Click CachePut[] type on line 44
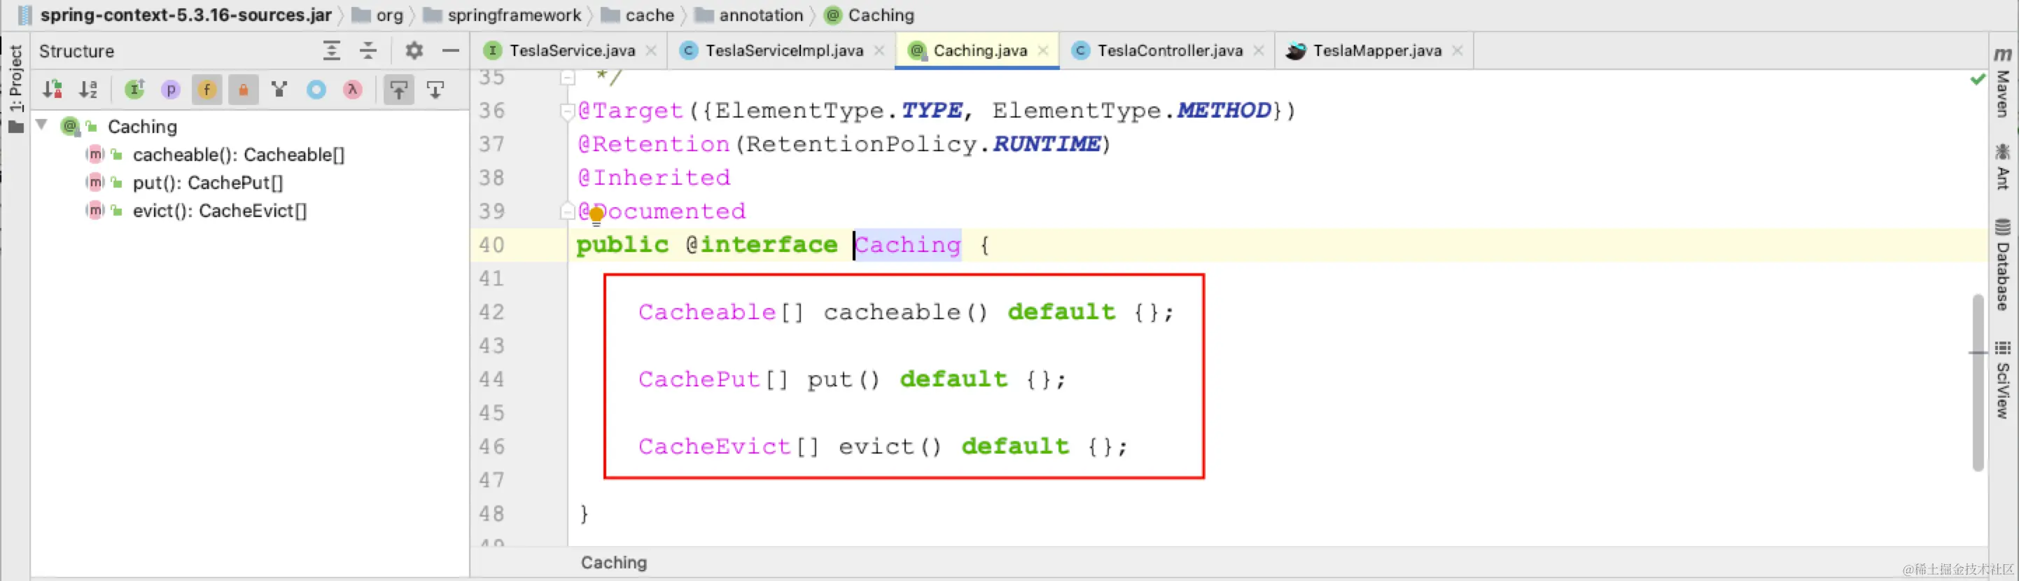The width and height of the screenshot is (2019, 581). pos(713,379)
